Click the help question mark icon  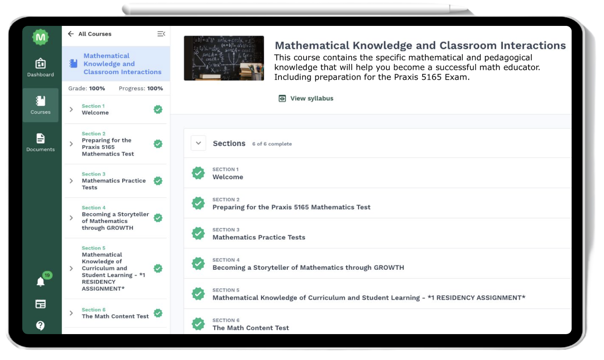pos(40,325)
